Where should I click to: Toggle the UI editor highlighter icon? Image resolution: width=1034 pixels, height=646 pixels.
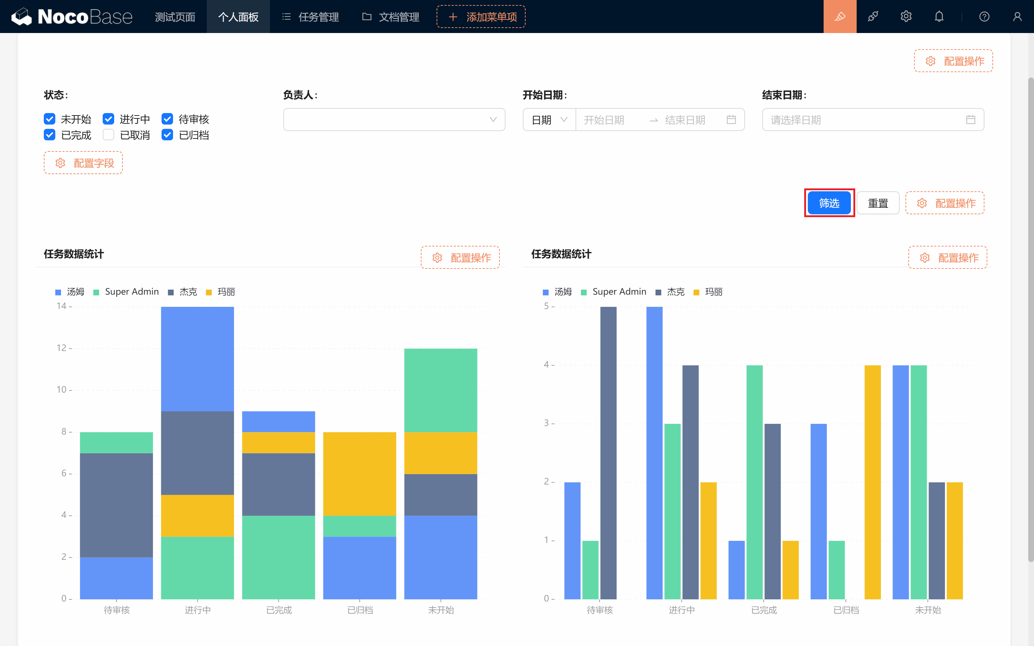[840, 17]
